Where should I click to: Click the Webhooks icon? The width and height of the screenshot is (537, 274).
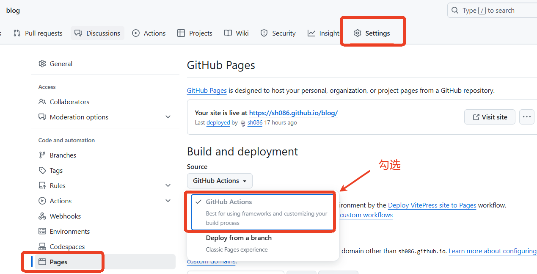pos(42,216)
